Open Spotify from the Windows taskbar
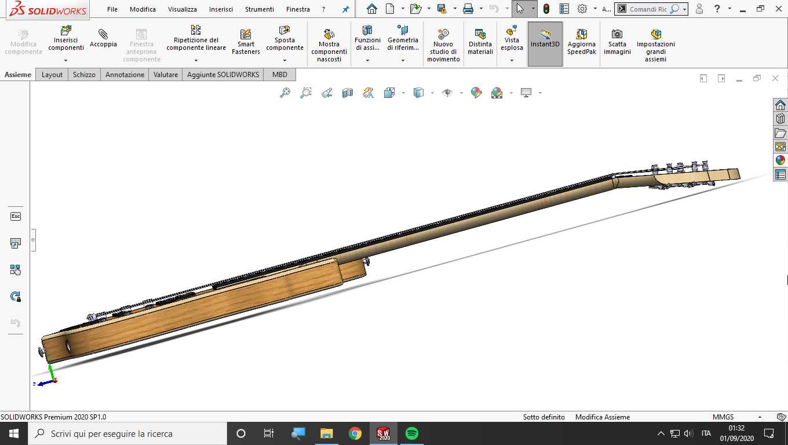 click(x=412, y=433)
